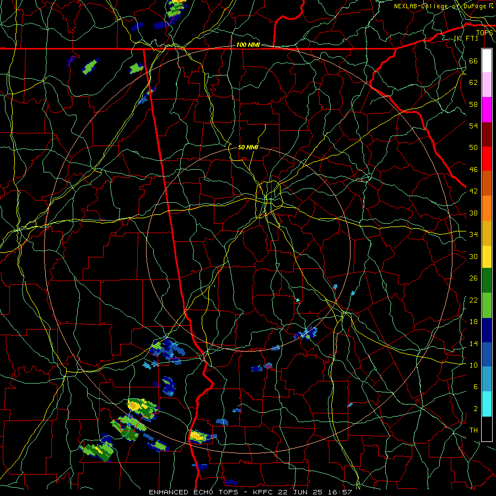The width and height of the screenshot is (496, 496).
Task: Select the dark red legend swatch
Action: coord(487,134)
